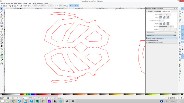
Task: Select the Rectangle tool
Action: click(2, 23)
